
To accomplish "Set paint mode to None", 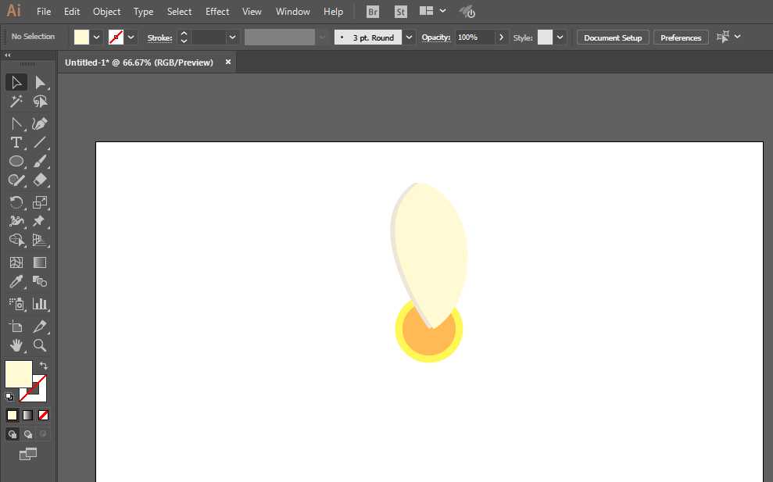I will tap(44, 415).
